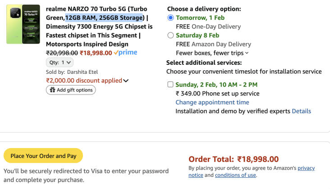Choose Saturday 8 Feb Amazon Day Delivery
Image resolution: width=330 pixels, height=189 pixels.
[170, 35]
